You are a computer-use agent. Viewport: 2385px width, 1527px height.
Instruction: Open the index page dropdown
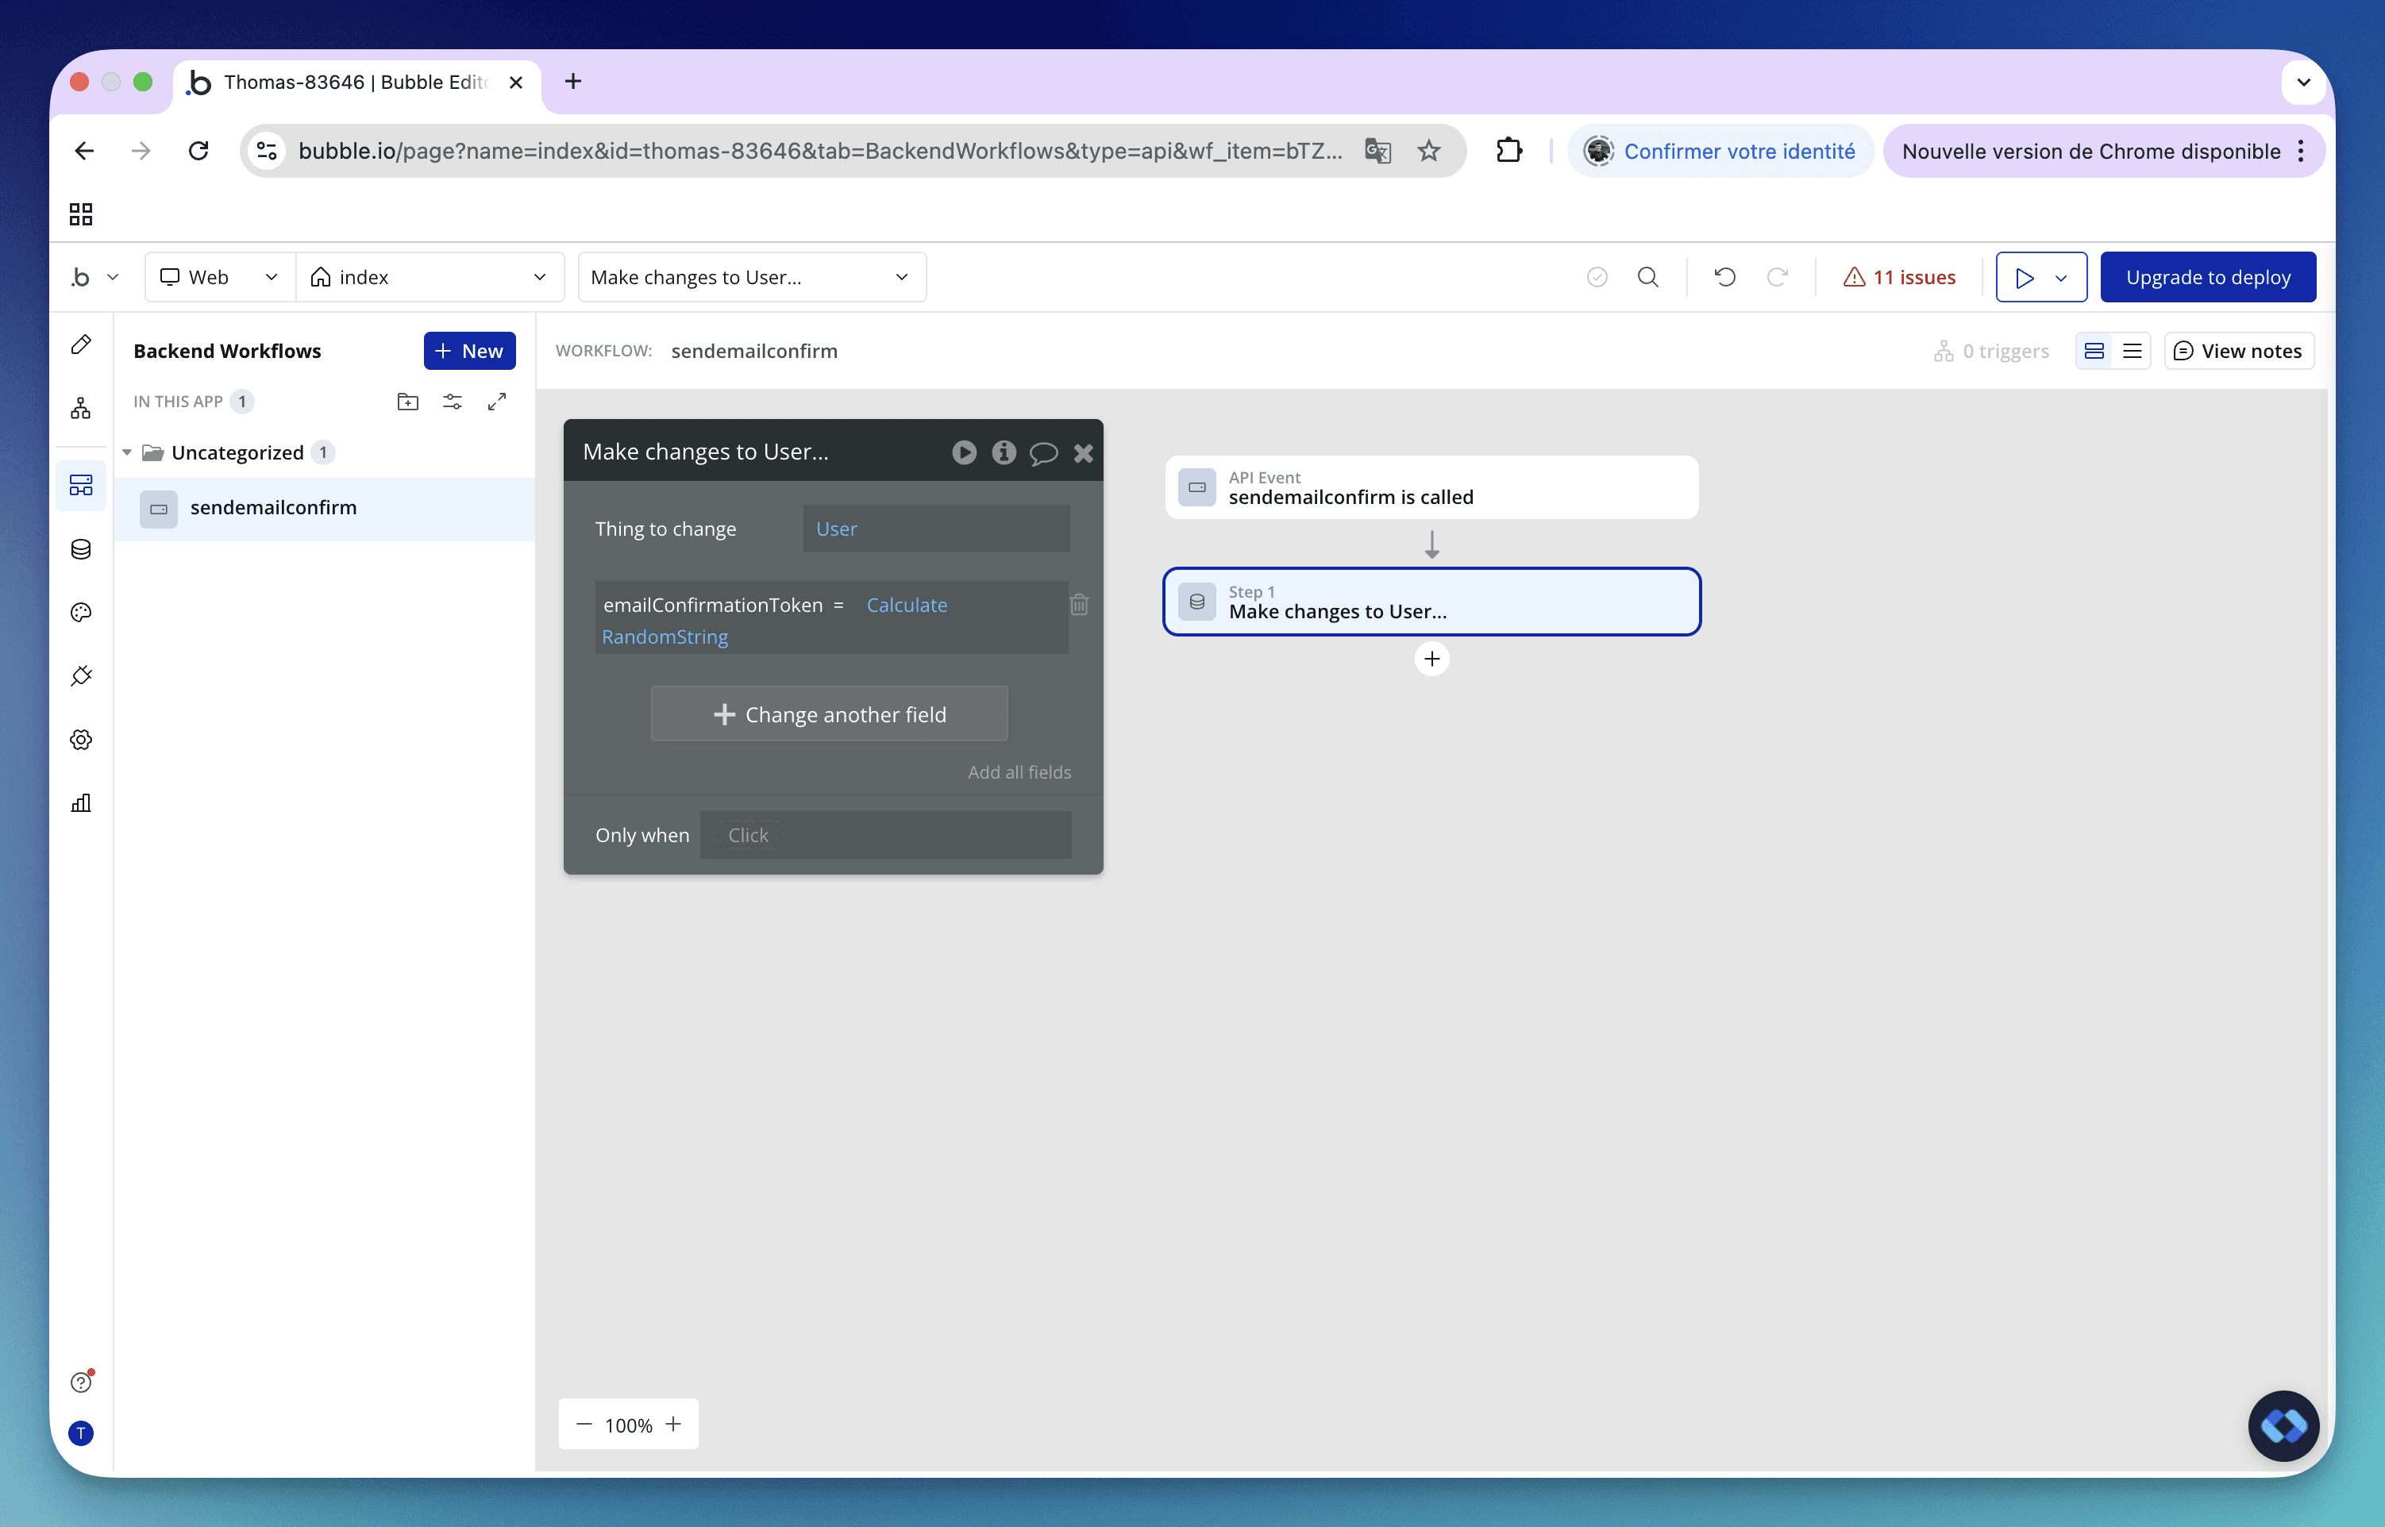coord(430,278)
